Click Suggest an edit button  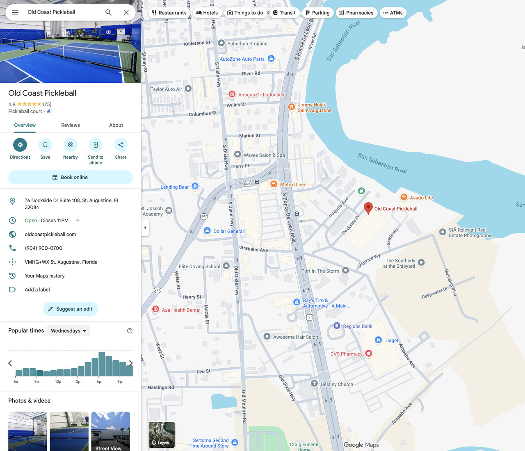[71, 309]
